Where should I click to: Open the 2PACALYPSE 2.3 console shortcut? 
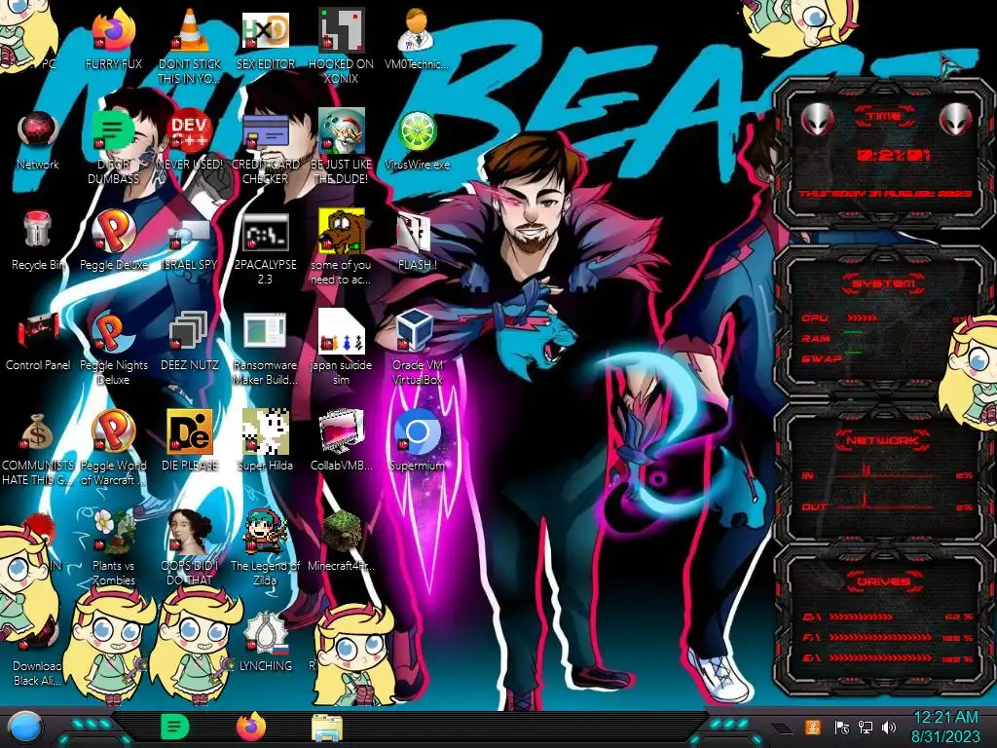coord(265,232)
